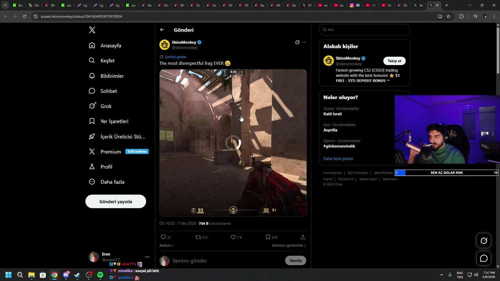The height and width of the screenshot is (281, 500).
Task: Open Premium subscription page
Action: 118,152
